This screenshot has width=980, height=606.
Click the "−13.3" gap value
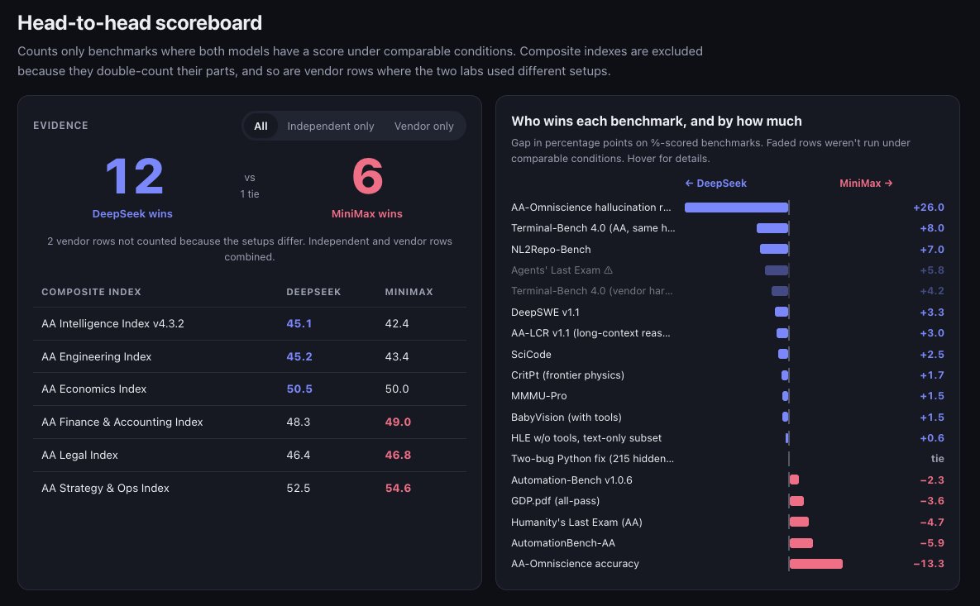(929, 564)
